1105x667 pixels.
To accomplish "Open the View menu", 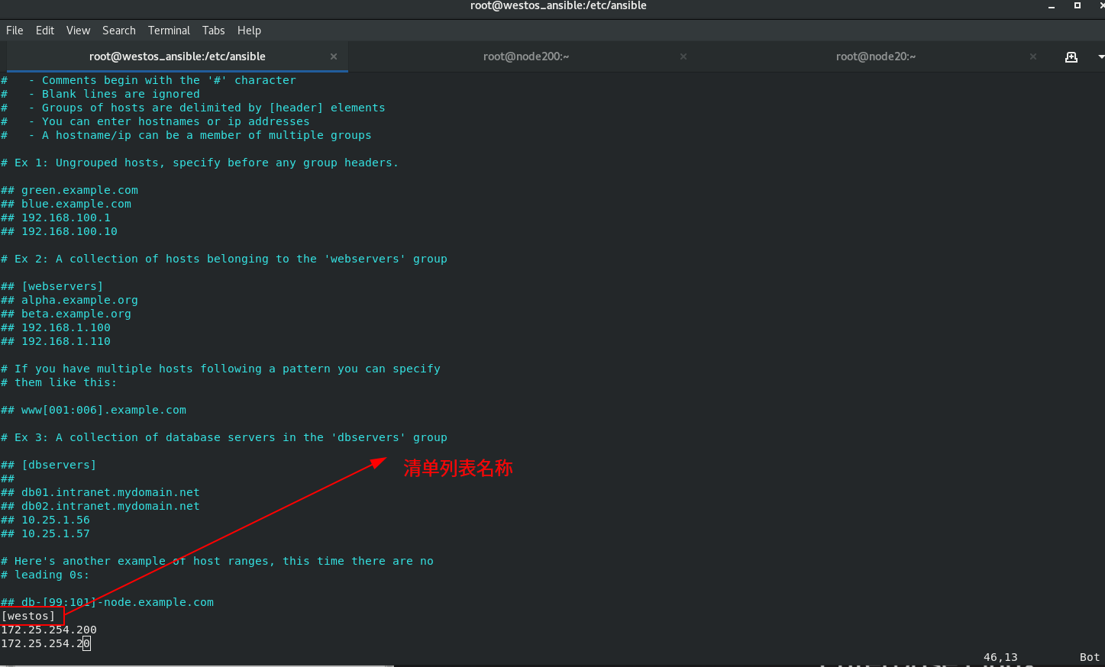I will click(78, 31).
